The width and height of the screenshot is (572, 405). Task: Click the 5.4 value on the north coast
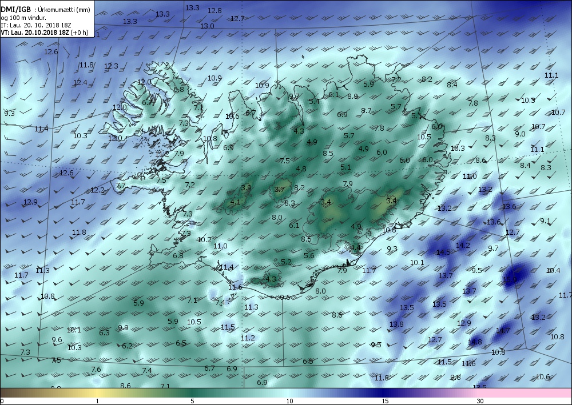point(314,101)
